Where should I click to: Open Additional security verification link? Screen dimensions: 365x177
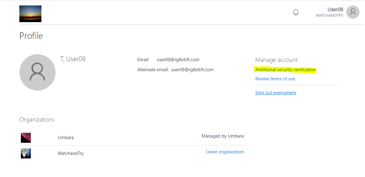point(285,70)
